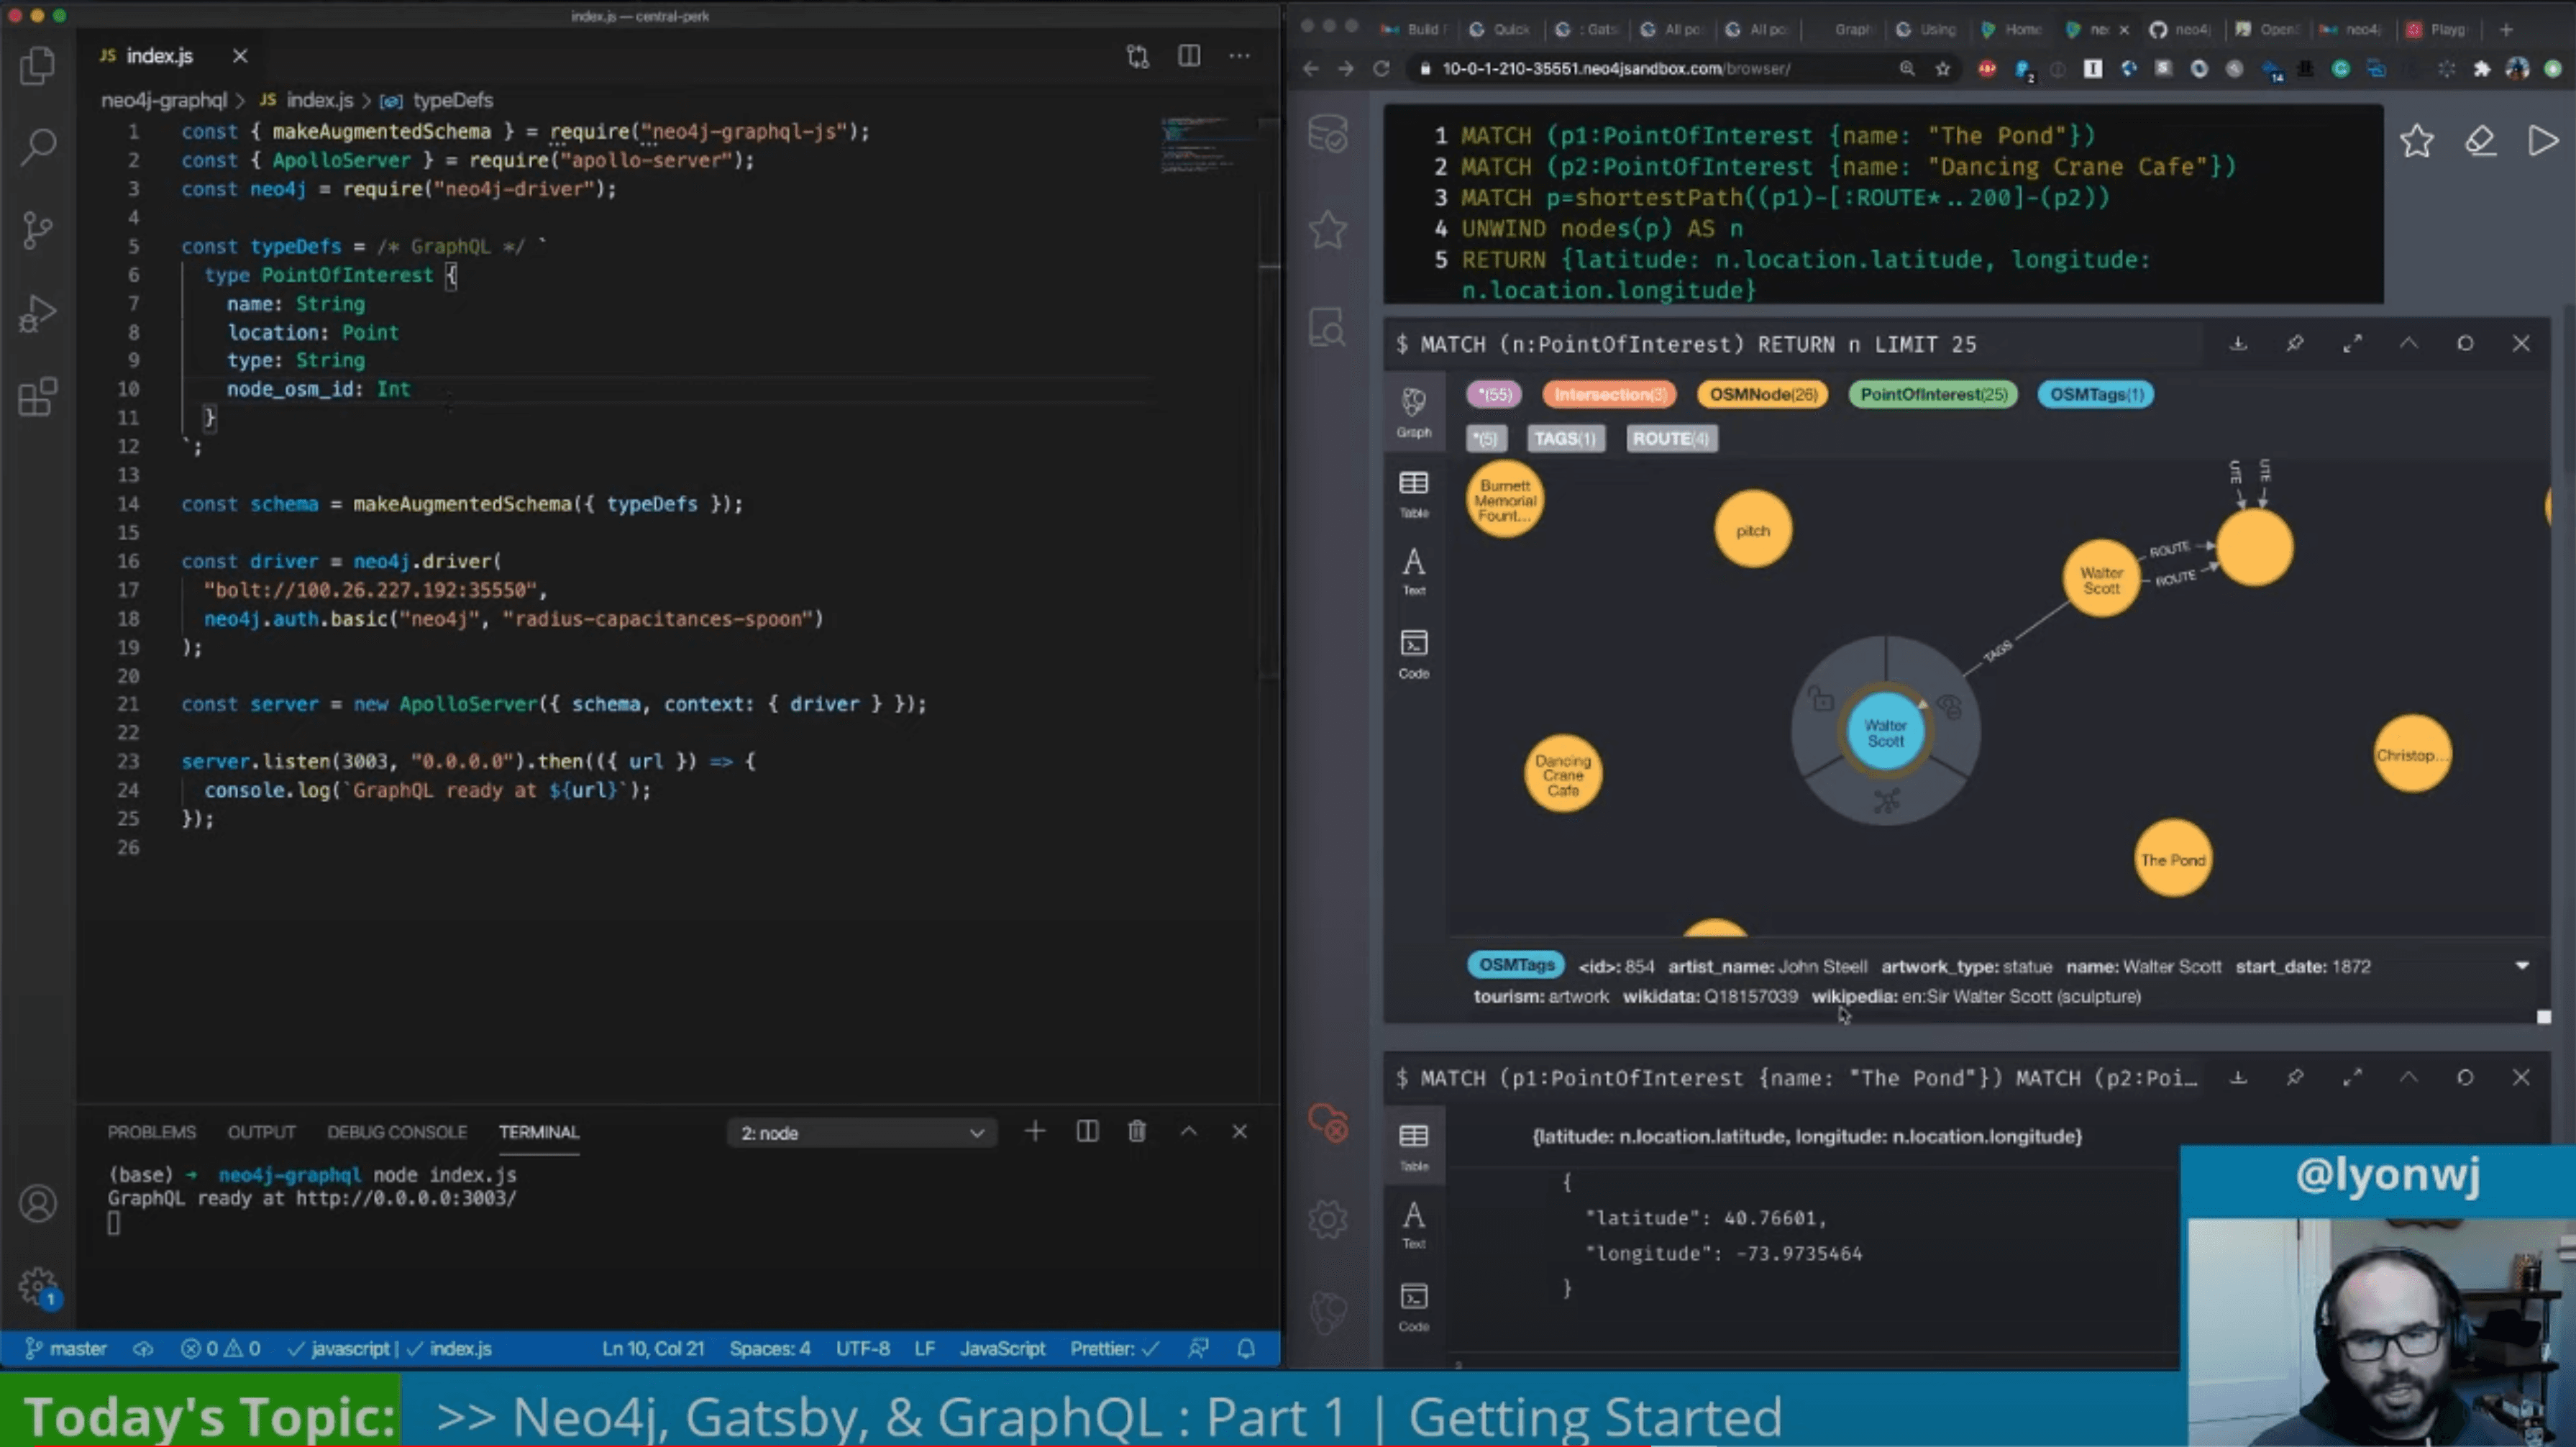Open the '2: node' terminal dropdown
The height and width of the screenshot is (1447, 2576).
[x=861, y=1133]
